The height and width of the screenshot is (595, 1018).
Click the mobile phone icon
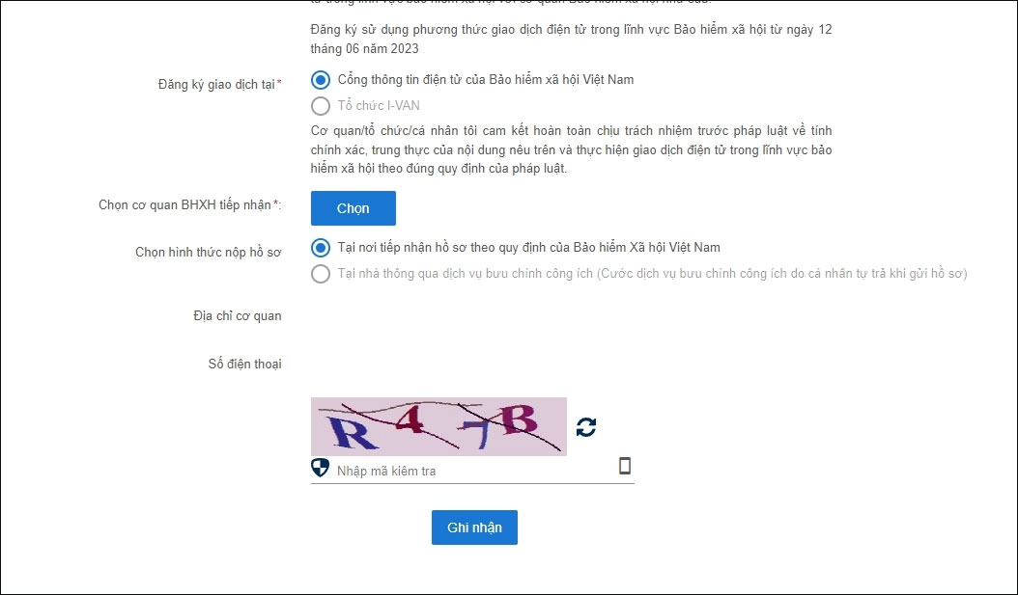coord(625,467)
